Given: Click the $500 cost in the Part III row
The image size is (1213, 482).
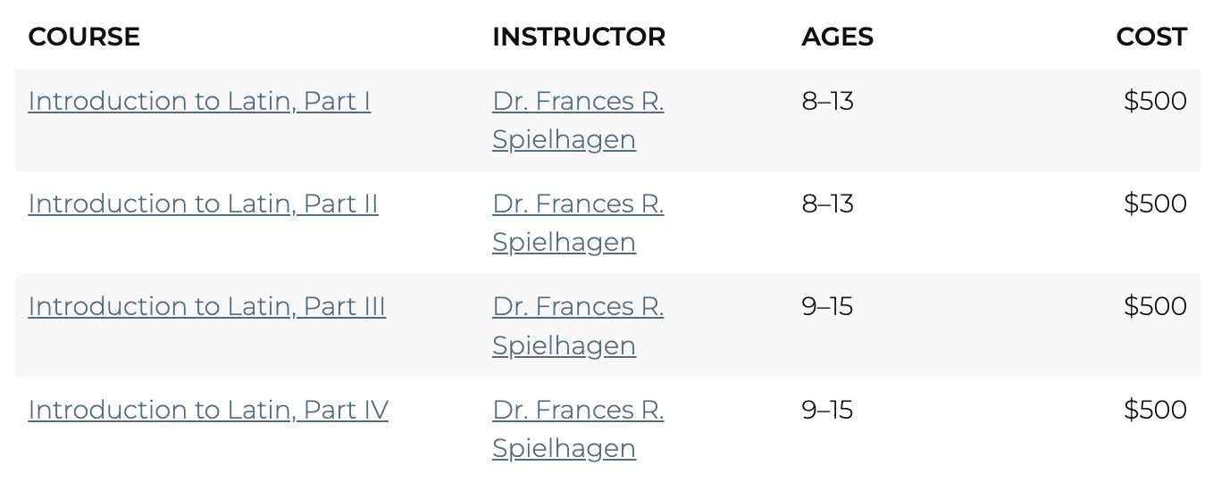Looking at the screenshot, I should [1155, 307].
